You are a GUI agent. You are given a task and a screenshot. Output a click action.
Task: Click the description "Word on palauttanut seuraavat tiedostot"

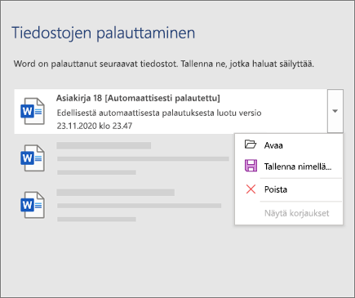[x=95, y=64]
